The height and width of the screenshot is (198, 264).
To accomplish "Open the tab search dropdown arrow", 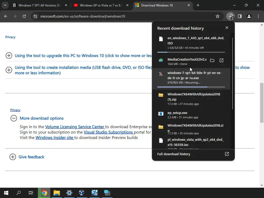I will tap(5, 5).
